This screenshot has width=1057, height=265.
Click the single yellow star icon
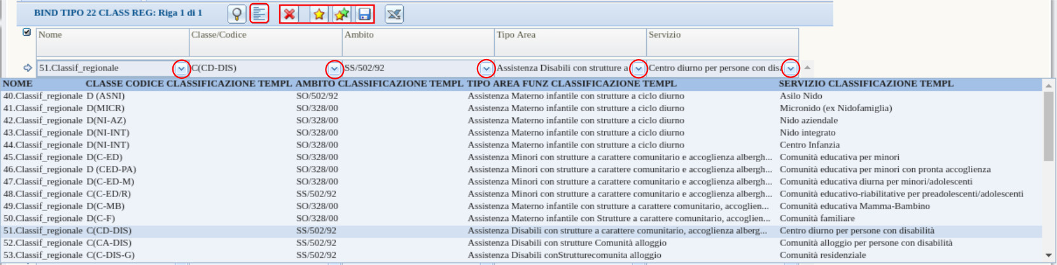(x=319, y=14)
